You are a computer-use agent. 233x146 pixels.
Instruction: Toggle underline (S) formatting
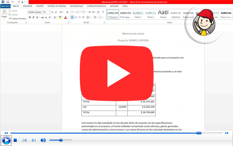[x=37, y=17]
